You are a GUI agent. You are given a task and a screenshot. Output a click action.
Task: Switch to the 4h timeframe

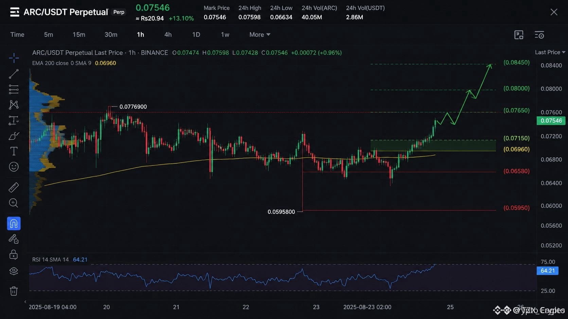click(168, 35)
